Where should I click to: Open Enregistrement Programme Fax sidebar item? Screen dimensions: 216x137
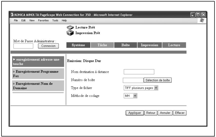[x=38, y=74]
